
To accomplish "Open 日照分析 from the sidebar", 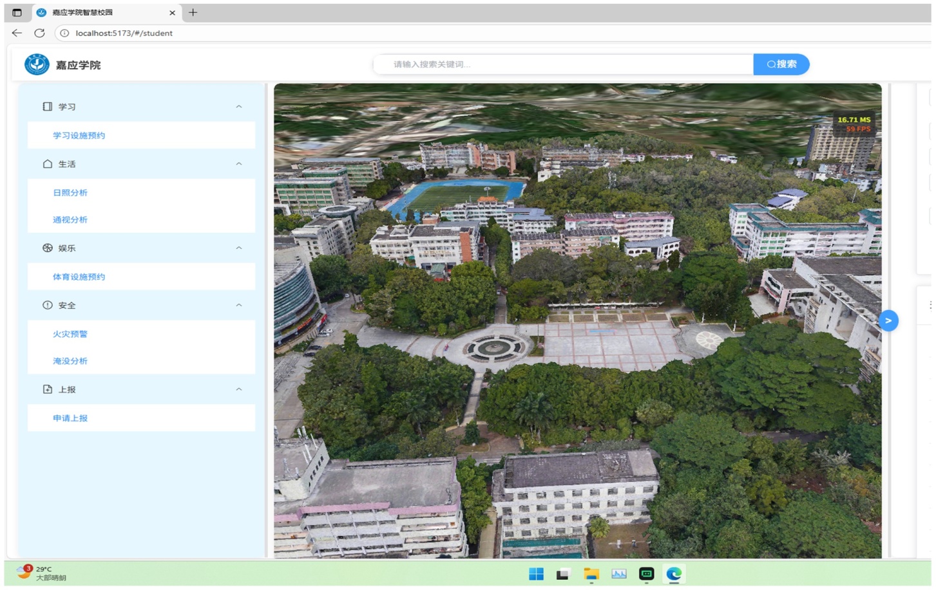I will 70,193.
